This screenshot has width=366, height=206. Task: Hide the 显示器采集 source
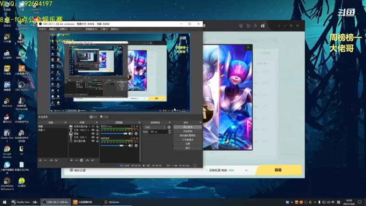tap(93, 141)
